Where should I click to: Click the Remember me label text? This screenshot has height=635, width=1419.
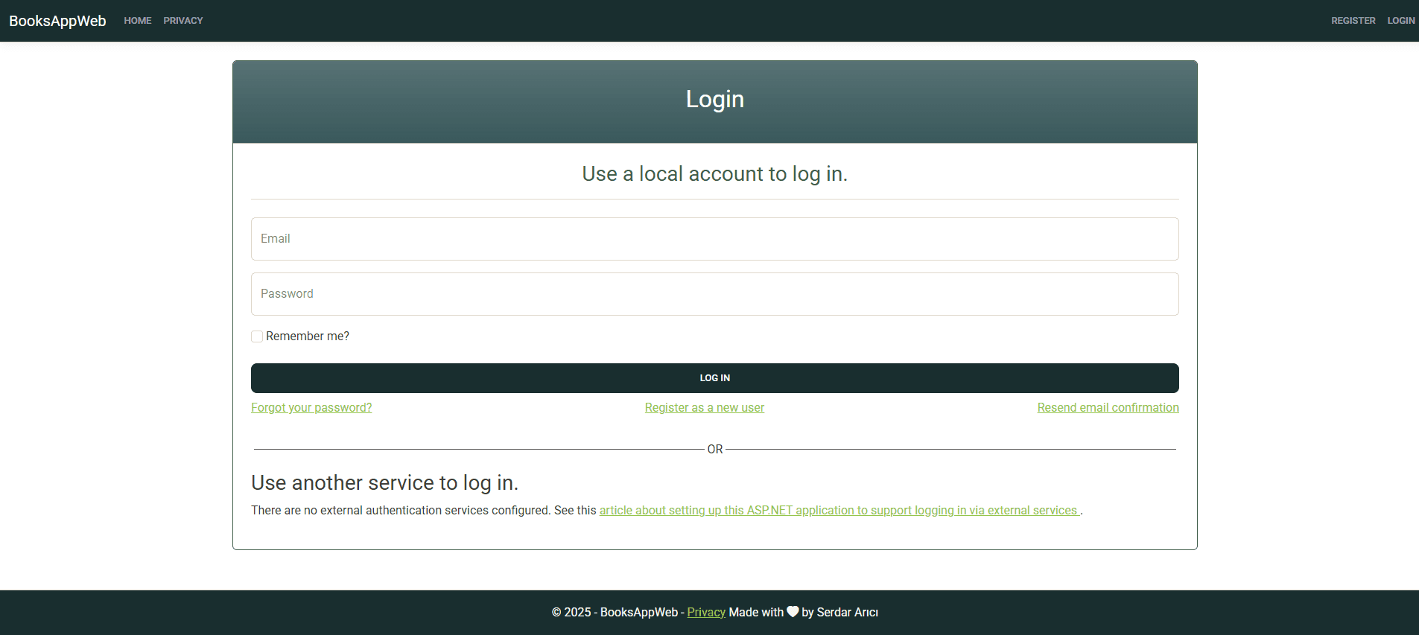[x=308, y=336]
